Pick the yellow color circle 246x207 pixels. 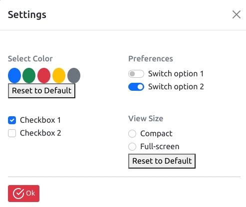coord(59,75)
